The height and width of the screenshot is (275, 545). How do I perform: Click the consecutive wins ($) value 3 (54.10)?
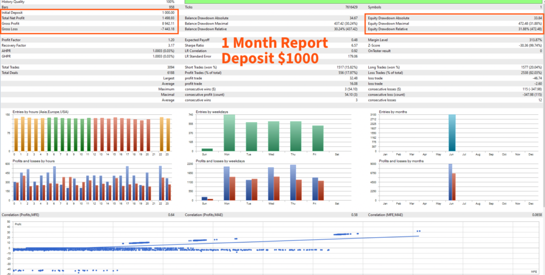point(351,89)
